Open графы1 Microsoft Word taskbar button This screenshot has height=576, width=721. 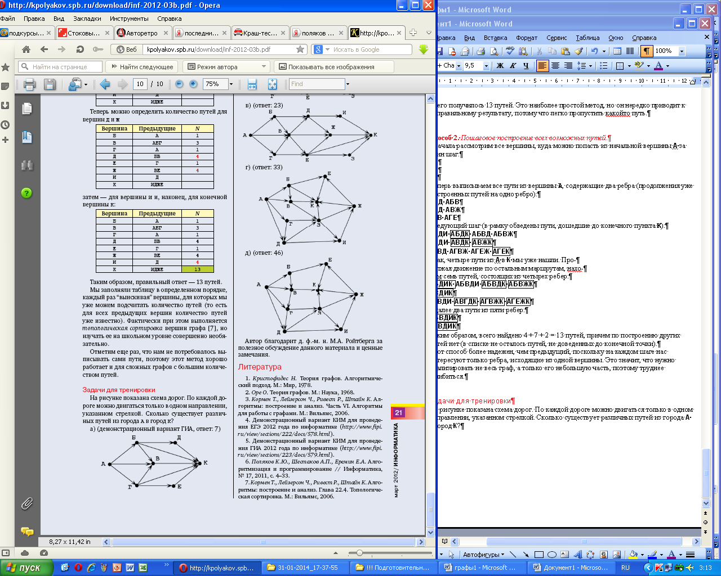482,568
